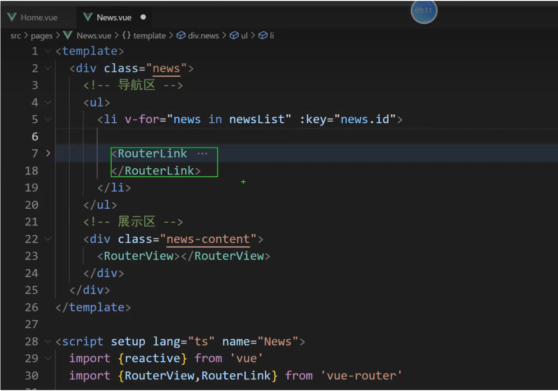558x391 pixels.
Task: Open the src breadcrumb segment
Action: click(x=15, y=35)
